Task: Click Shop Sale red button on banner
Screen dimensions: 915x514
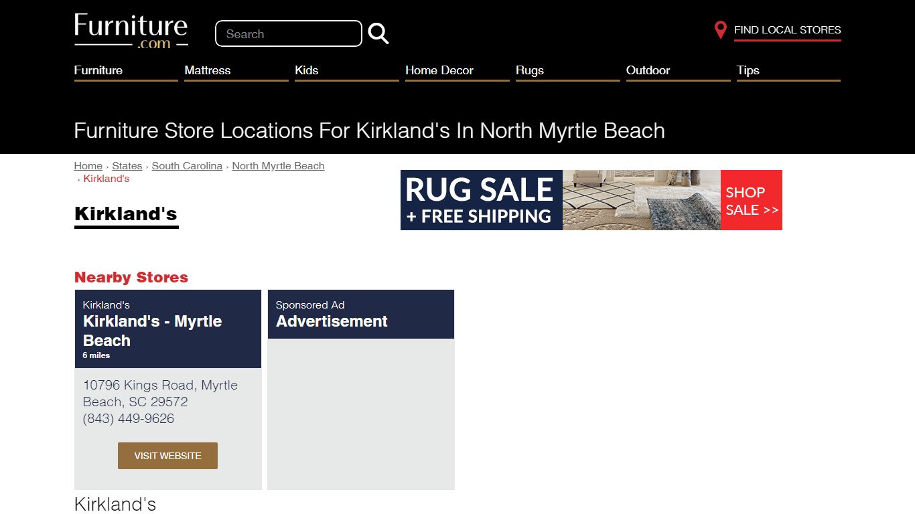Action: click(752, 200)
